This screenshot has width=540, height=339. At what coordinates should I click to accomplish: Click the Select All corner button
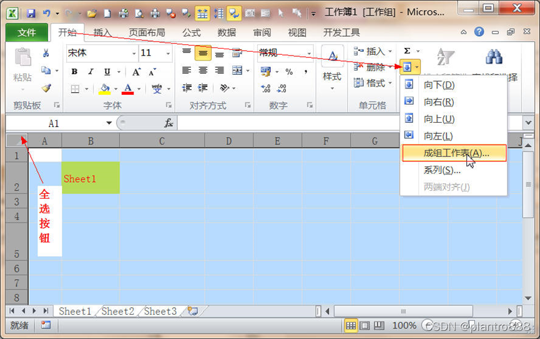coord(17,141)
